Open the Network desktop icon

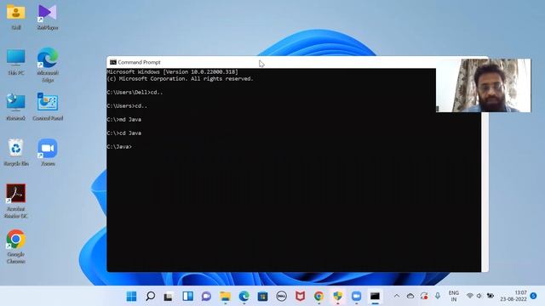point(15,107)
